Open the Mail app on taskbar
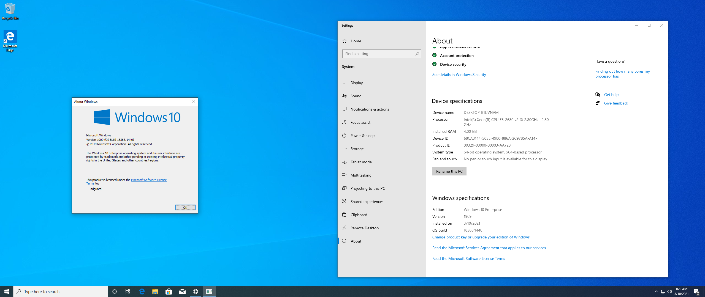Image resolution: width=705 pixels, height=297 pixels. click(x=182, y=291)
